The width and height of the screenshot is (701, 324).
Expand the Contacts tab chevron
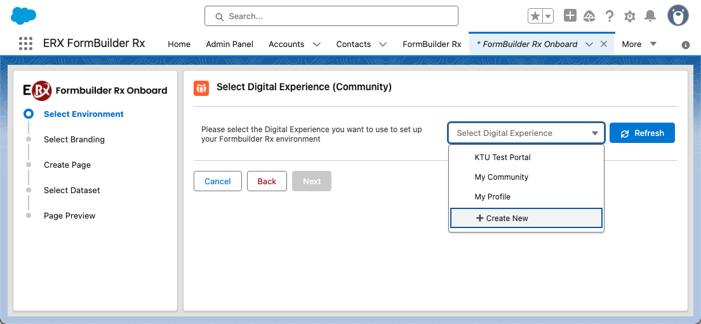pyautogui.click(x=383, y=44)
